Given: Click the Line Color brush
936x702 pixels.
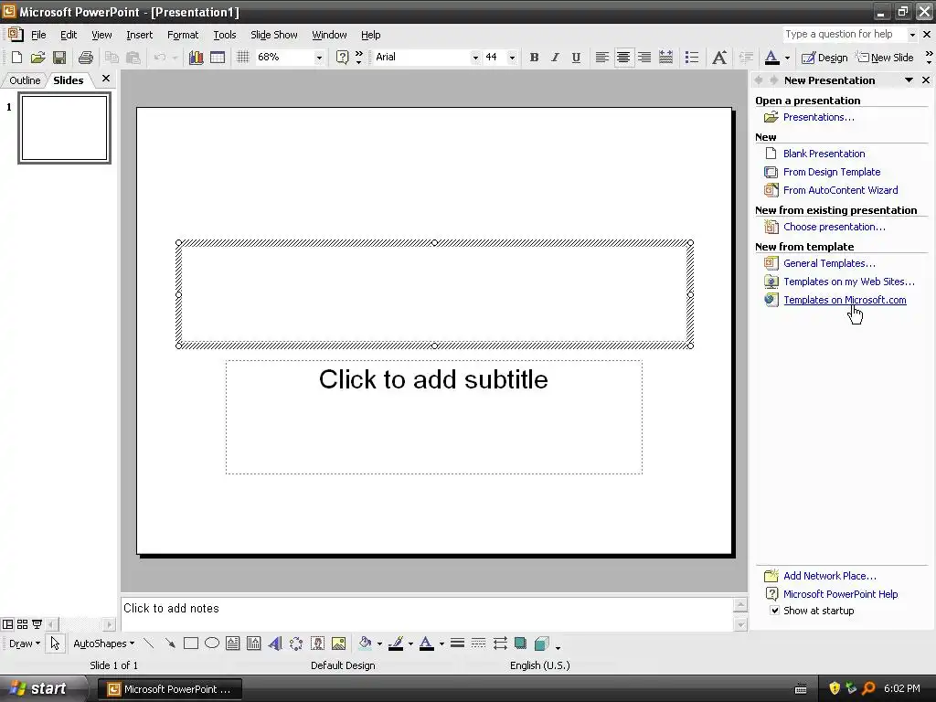Looking at the screenshot, I should (396, 643).
